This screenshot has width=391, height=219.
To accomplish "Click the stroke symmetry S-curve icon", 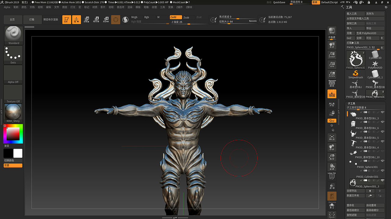I will pyautogui.click(x=125, y=20).
